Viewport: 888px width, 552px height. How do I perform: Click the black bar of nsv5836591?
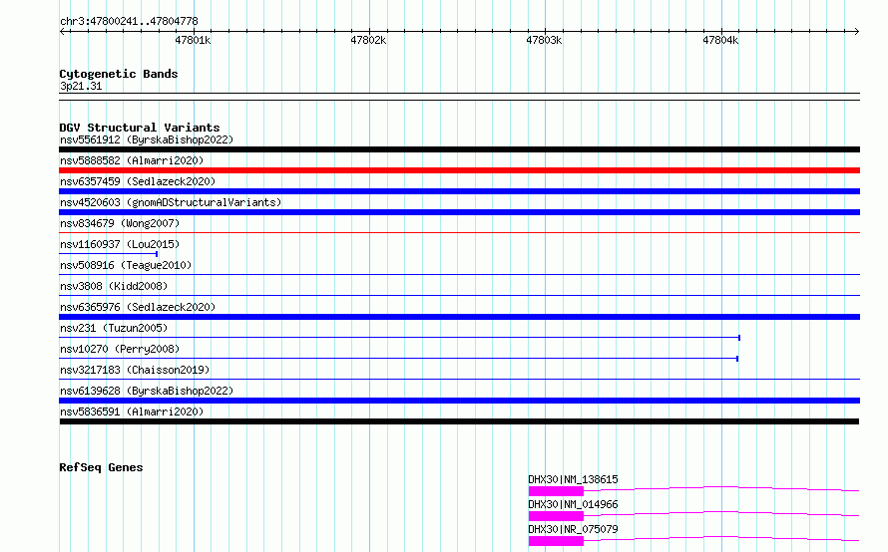pos(459,421)
